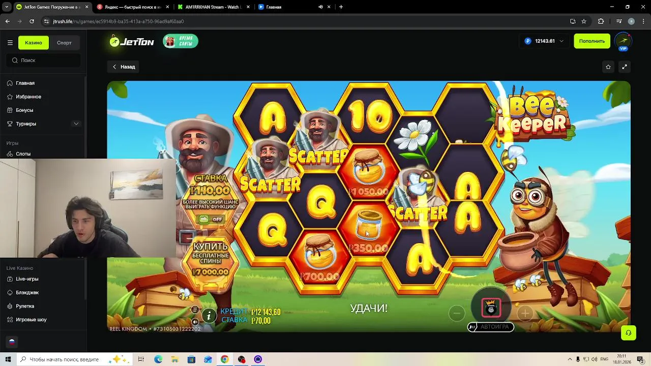The width and height of the screenshot is (651, 366).
Task: Open the ENG language switcher
Action: point(604,359)
